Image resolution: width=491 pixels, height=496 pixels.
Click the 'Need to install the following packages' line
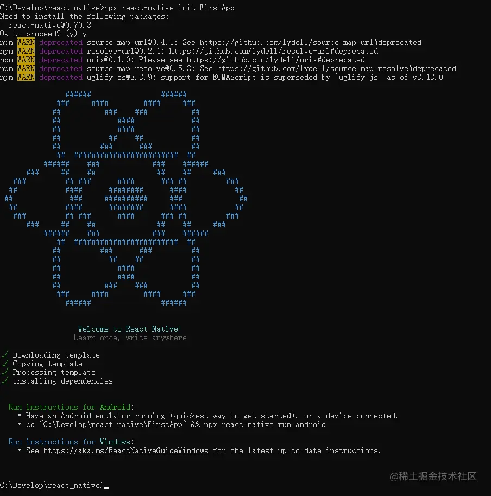pyautogui.click(x=85, y=16)
